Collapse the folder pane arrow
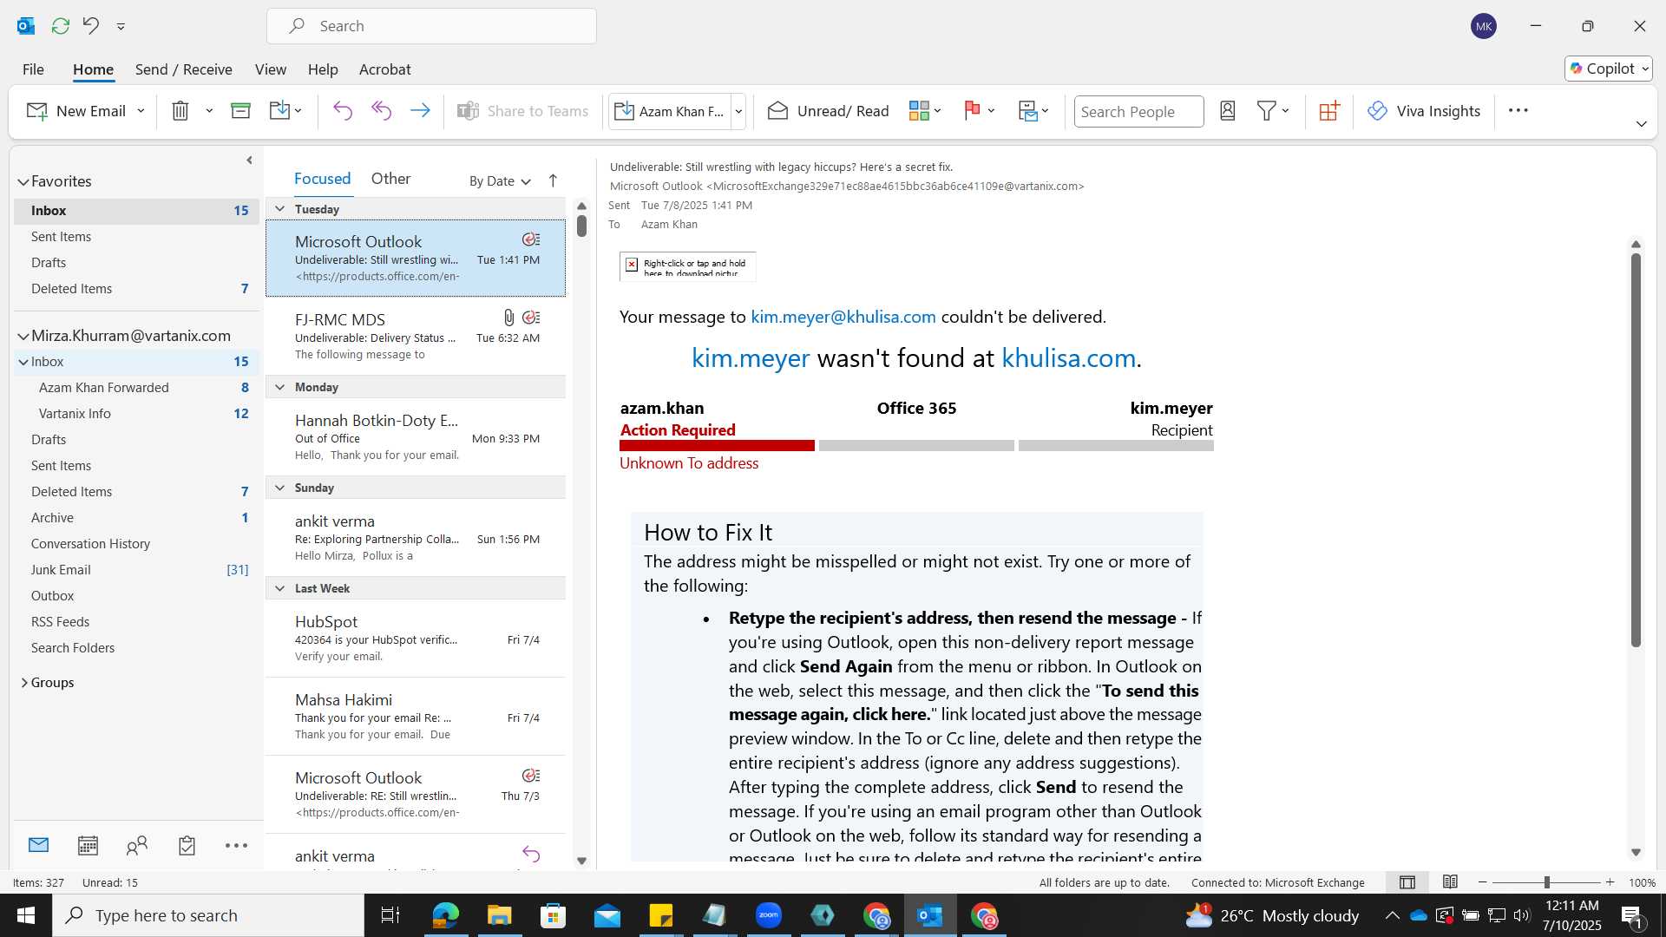Screen dimensions: 1666x937 pos(249,160)
